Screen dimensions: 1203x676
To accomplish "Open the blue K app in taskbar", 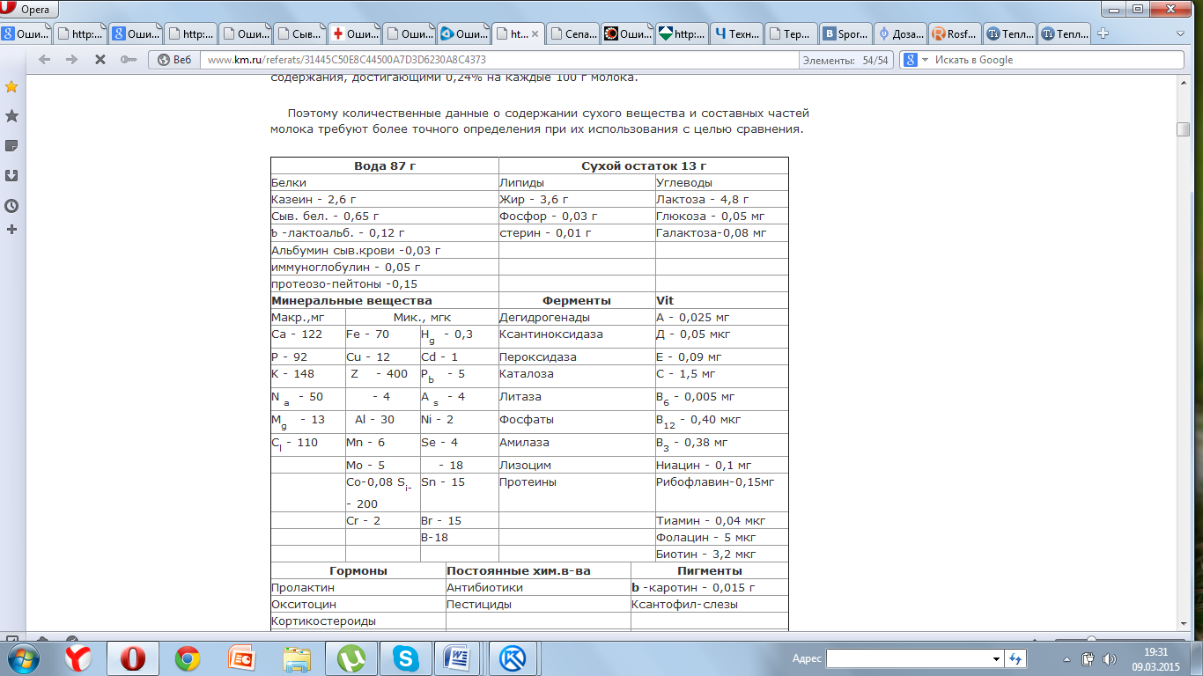I will 513,658.
